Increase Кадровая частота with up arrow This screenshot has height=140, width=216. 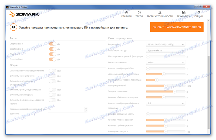[x=86, y=108]
